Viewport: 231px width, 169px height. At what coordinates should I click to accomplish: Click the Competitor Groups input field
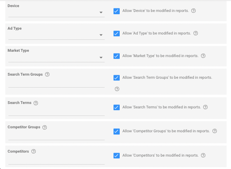pyautogui.click(x=57, y=136)
